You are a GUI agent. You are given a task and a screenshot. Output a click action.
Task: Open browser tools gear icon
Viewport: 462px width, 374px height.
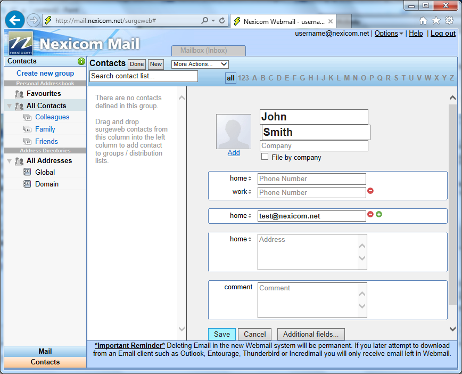tap(449, 20)
